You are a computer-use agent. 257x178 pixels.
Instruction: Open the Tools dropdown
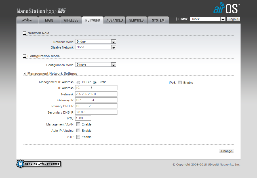click(x=208, y=19)
